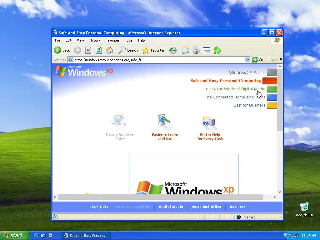Click Show Desktop Quick Launch icon

click(x=43, y=235)
